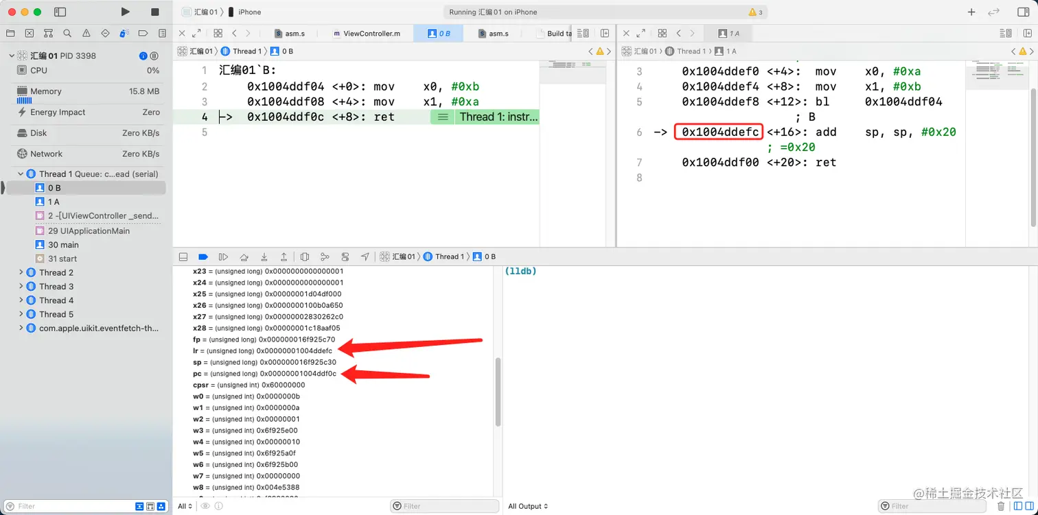The image size is (1038, 515).
Task: Run the app with the play button
Action: pyautogui.click(x=125, y=12)
